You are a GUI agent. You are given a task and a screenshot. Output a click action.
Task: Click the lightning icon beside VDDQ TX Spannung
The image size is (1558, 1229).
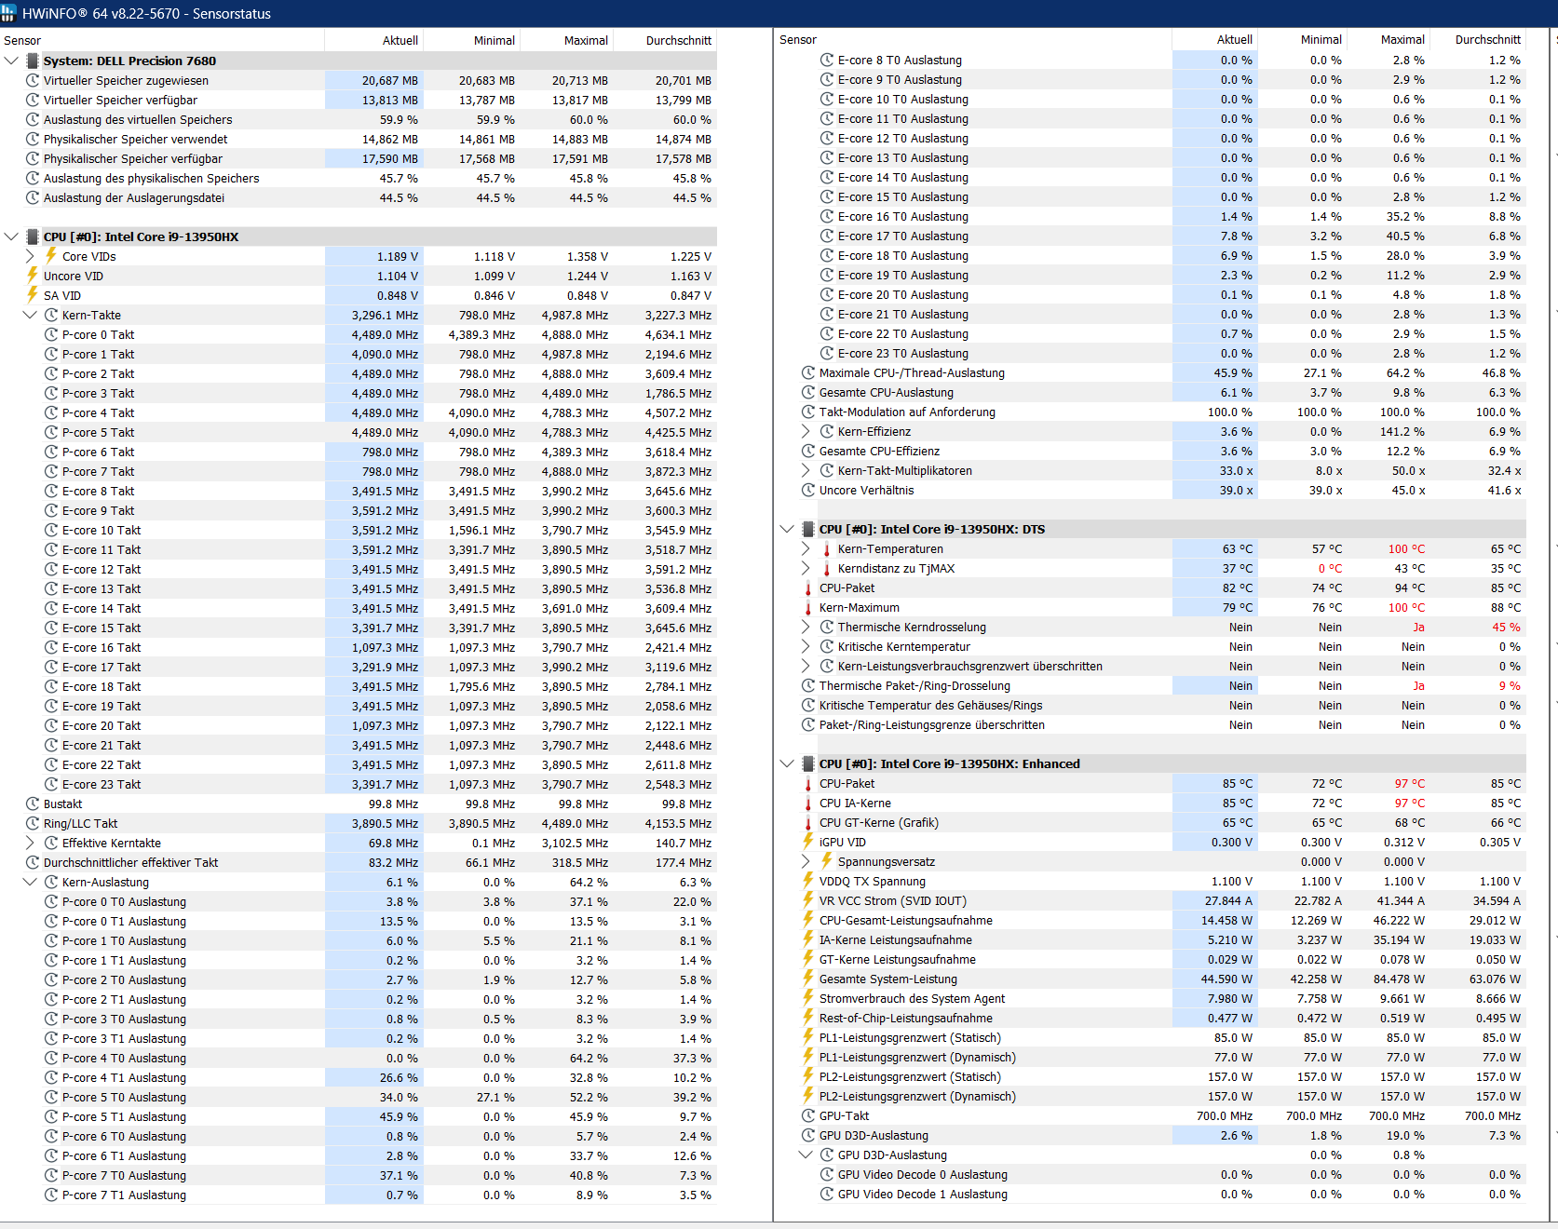point(808,881)
